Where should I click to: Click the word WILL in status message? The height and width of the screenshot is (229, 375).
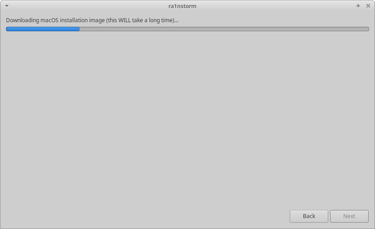[124, 20]
